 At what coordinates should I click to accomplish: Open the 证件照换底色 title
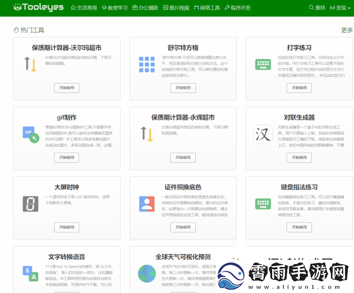pos(183,187)
